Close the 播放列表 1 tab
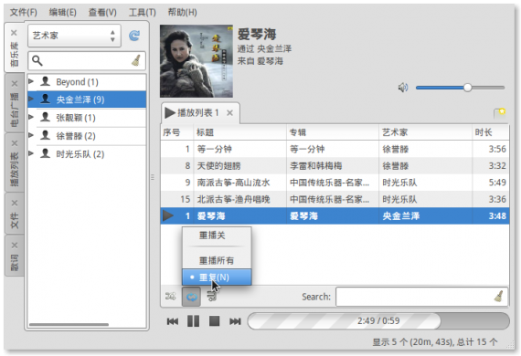 [x=229, y=113]
